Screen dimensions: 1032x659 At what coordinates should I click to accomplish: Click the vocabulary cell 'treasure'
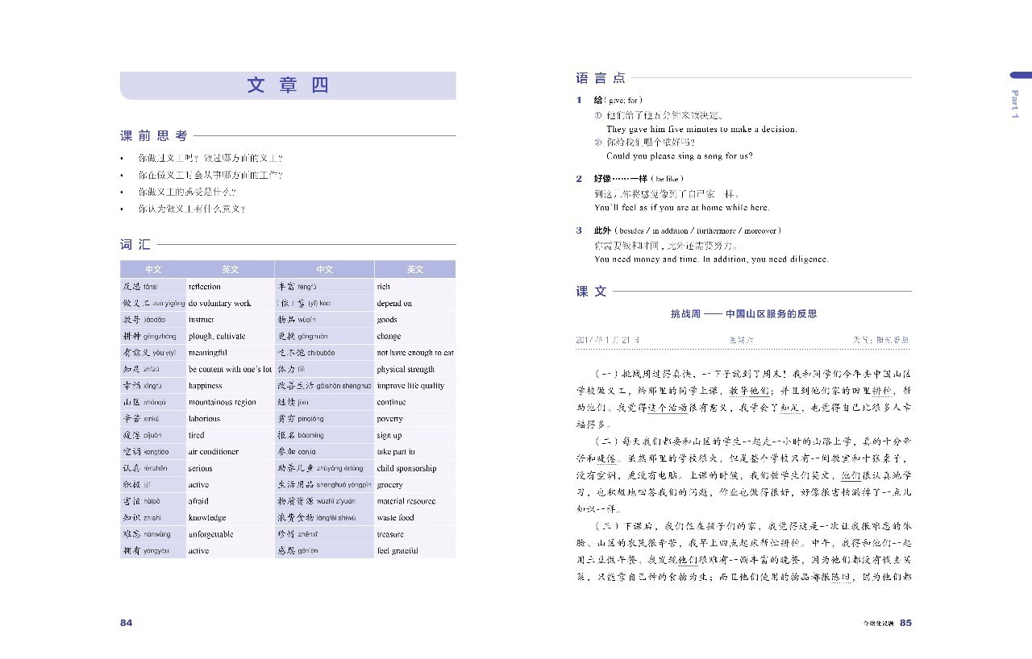(414, 534)
